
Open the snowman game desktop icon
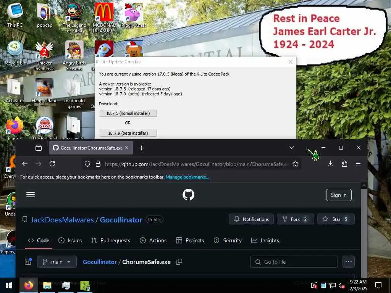point(104,49)
